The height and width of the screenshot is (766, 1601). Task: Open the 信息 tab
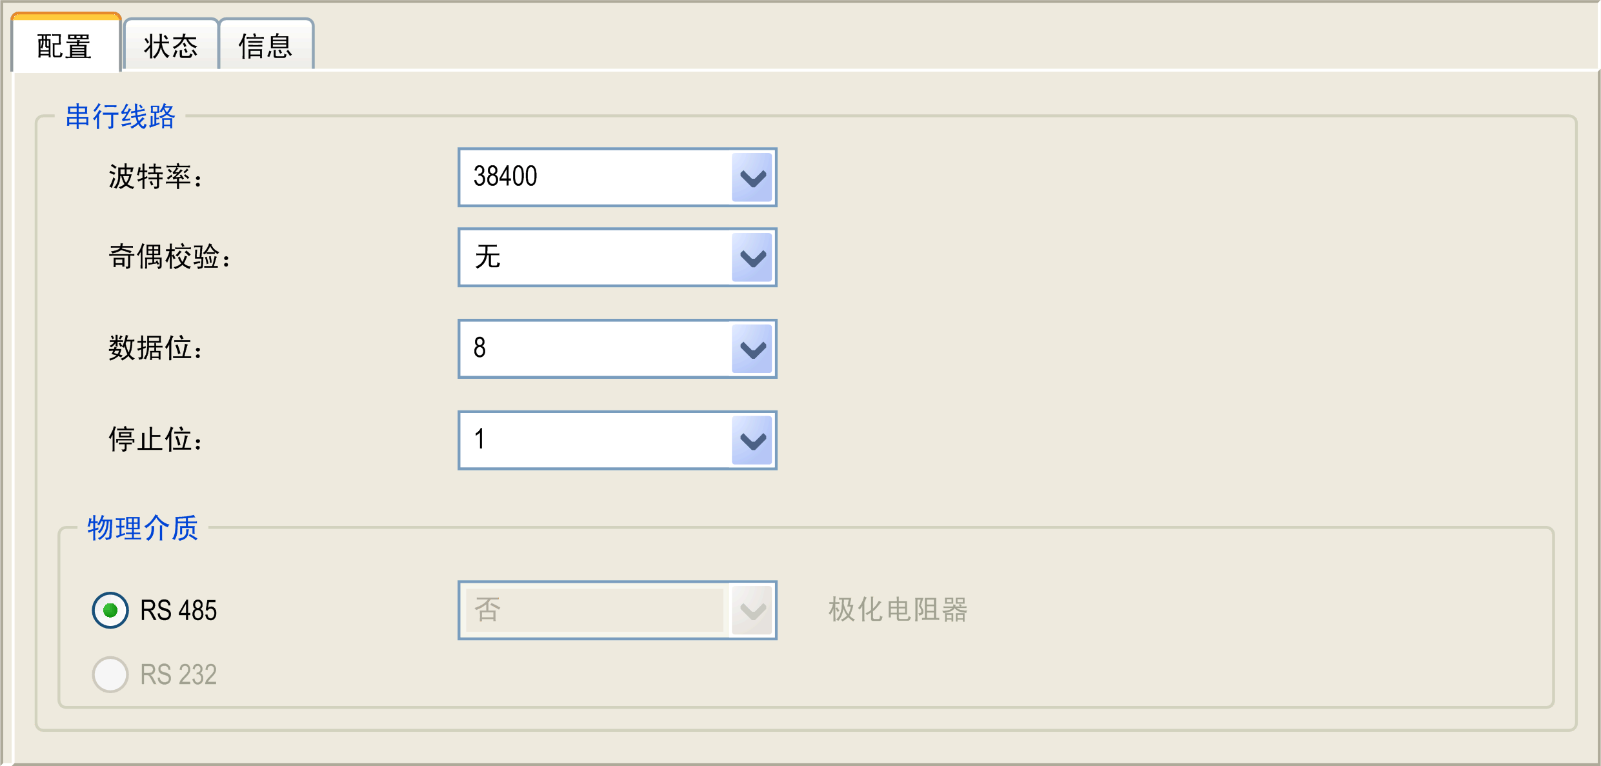[x=265, y=46]
